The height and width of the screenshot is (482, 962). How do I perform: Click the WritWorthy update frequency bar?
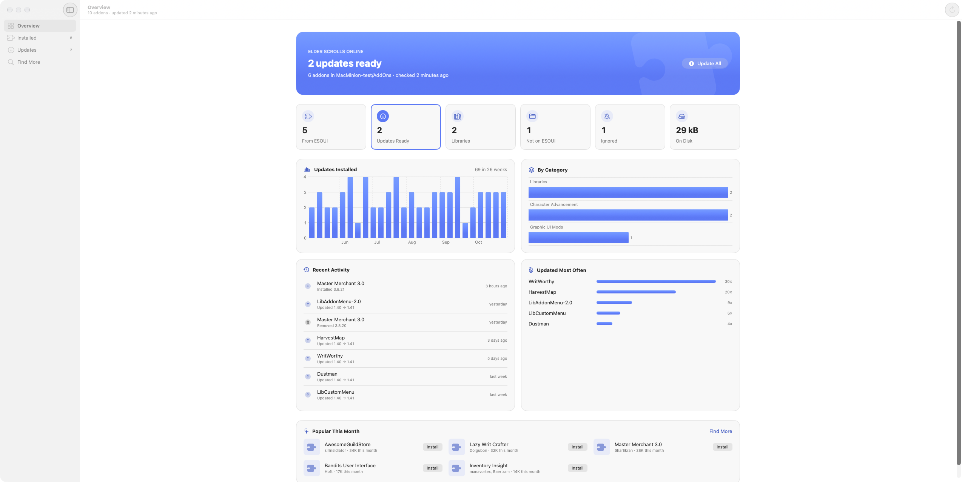click(656, 281)
